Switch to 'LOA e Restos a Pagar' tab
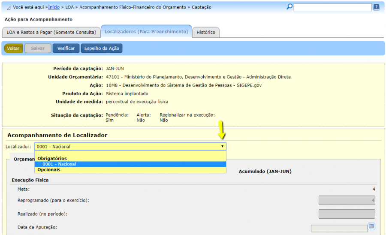 pyautogui.click(x=51, y=32)
